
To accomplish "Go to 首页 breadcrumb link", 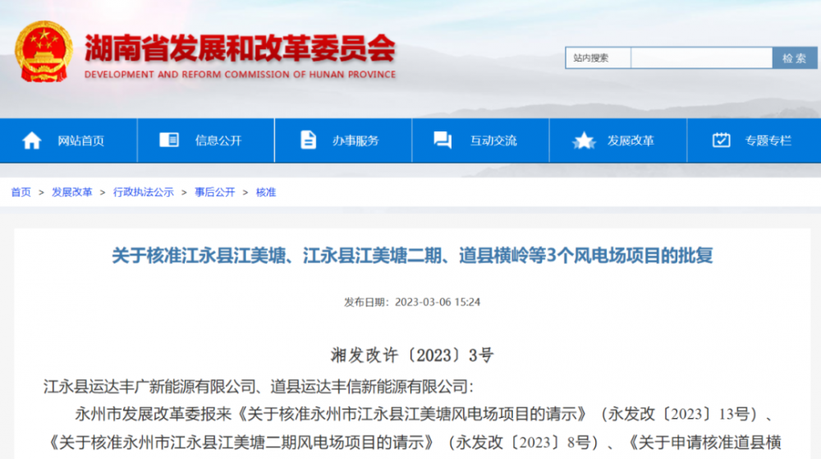I will [x=21, y=192].
